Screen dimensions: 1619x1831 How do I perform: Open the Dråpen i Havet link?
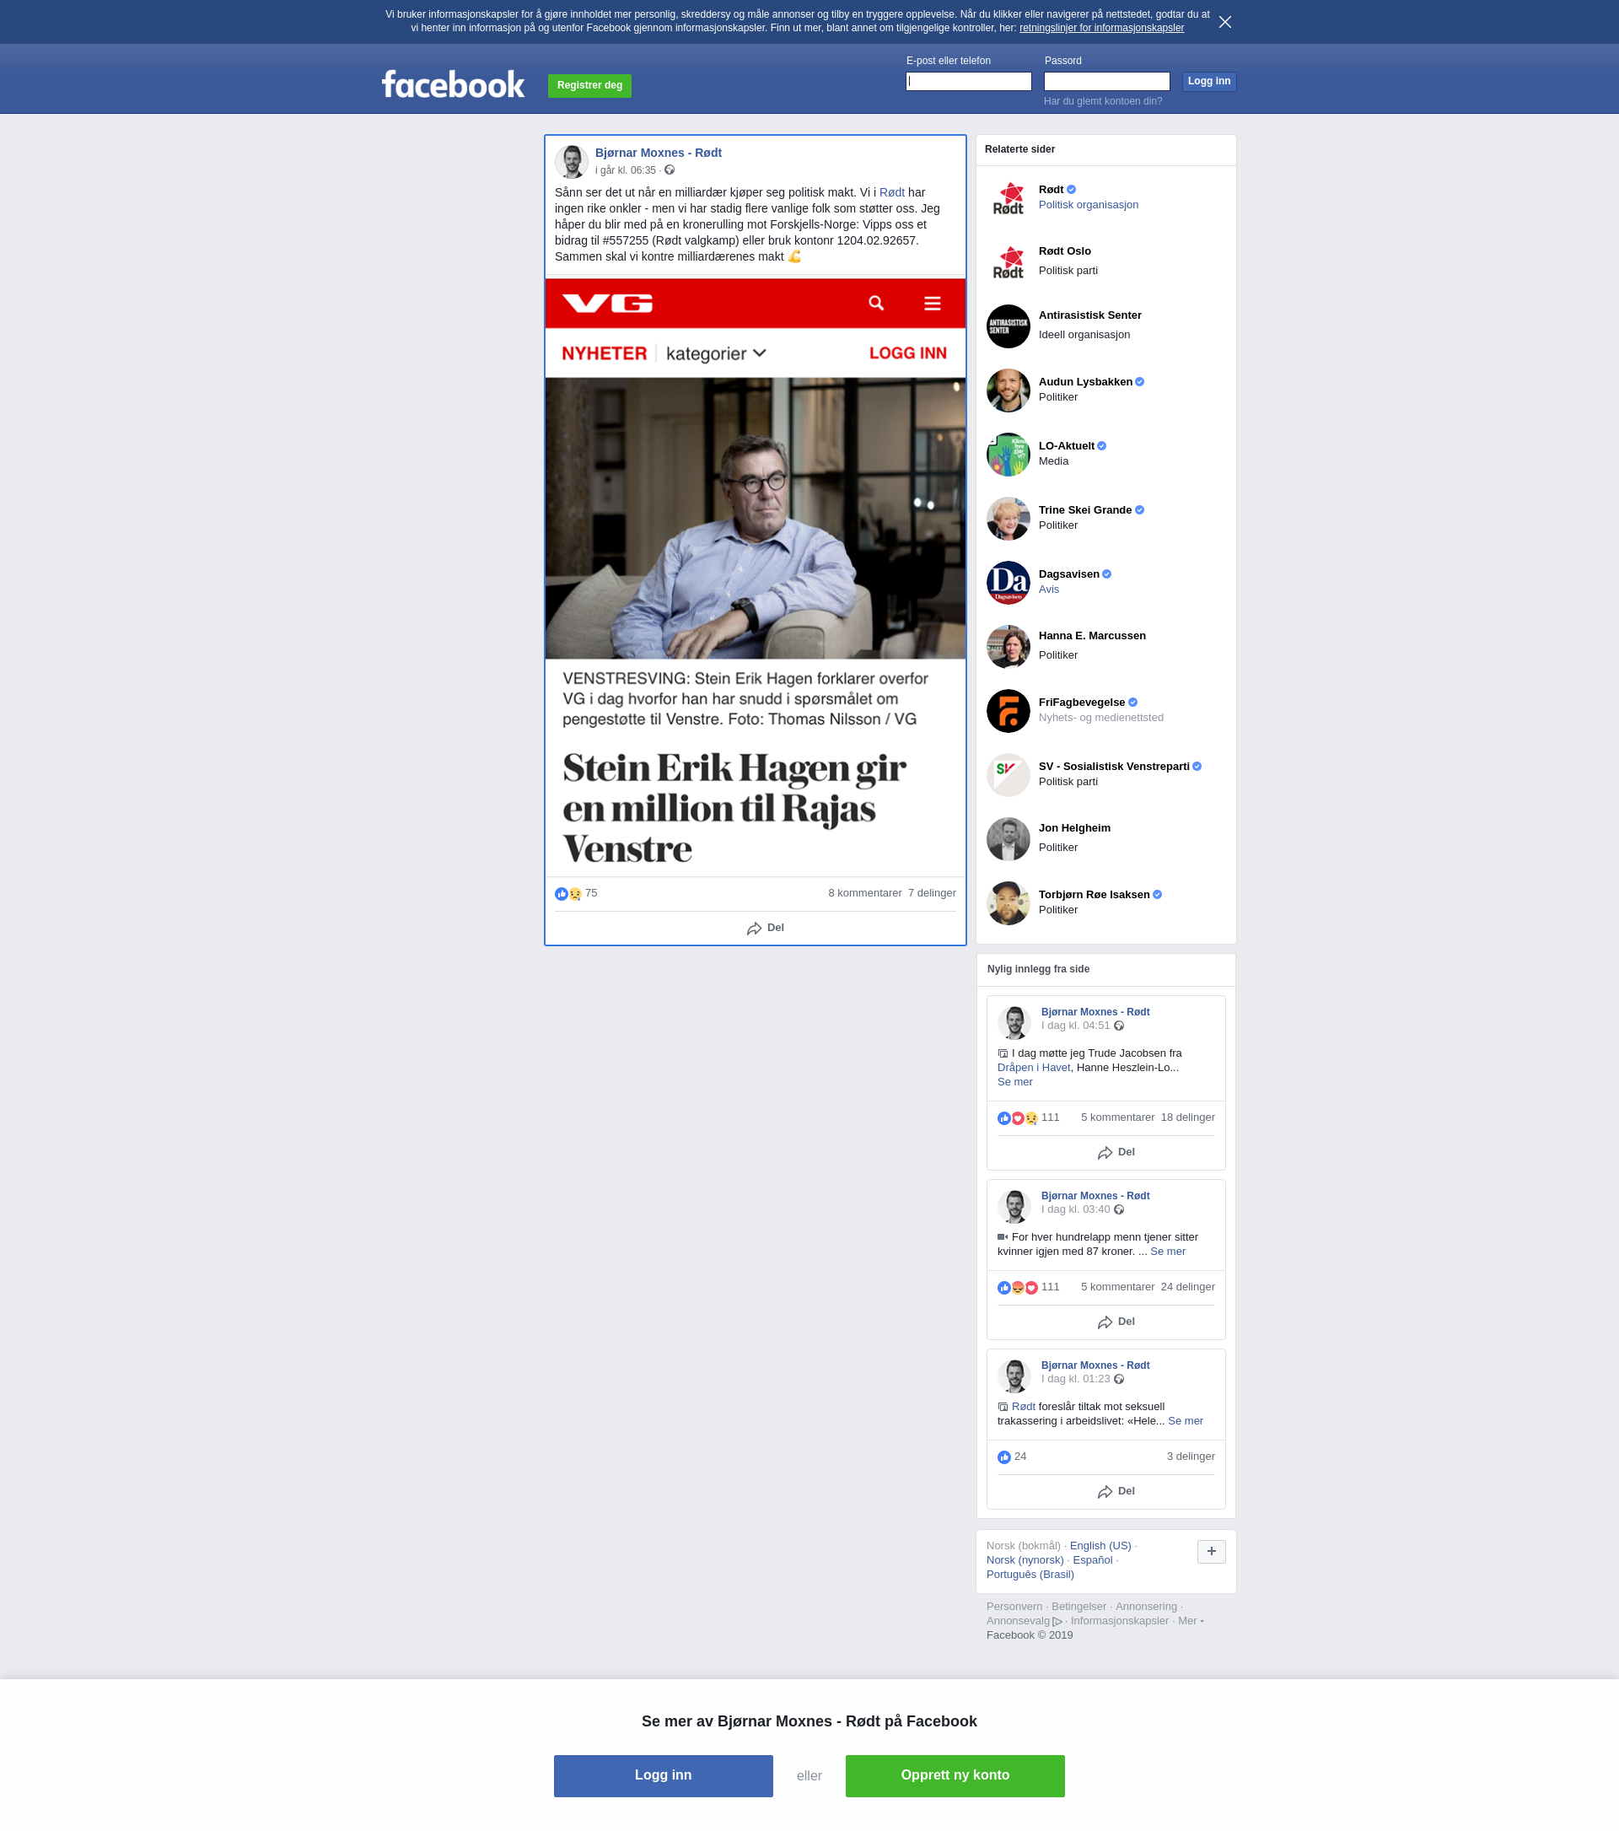click(x=1033, y=1068)
